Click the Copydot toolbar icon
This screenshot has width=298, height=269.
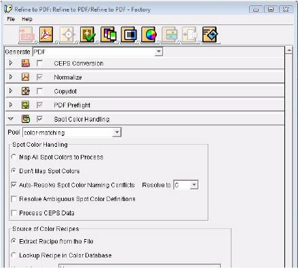pos(67,35)
